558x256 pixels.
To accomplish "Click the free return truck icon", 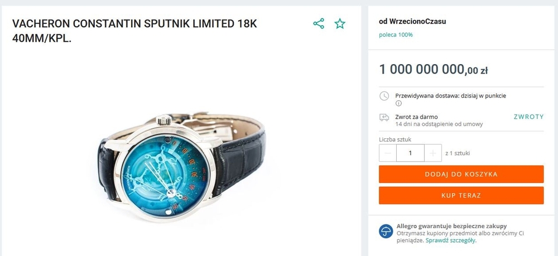I will (384, 117).
